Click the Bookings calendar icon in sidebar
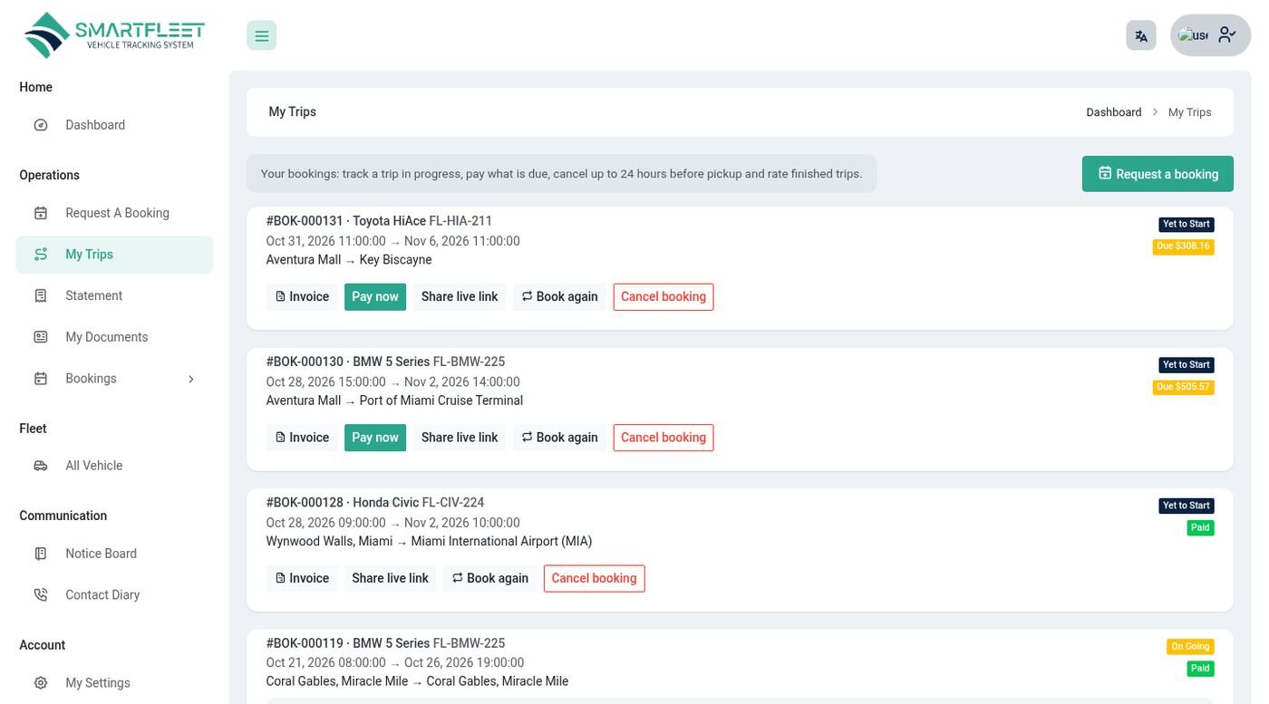Viewport: 1269px width, 704px height. tap(41, 379)
